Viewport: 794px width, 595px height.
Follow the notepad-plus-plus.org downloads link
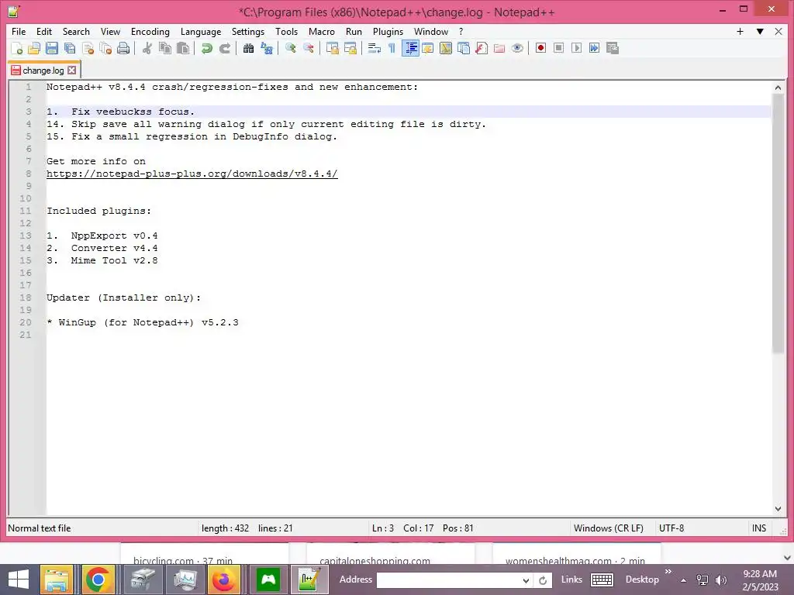point(192,174)
